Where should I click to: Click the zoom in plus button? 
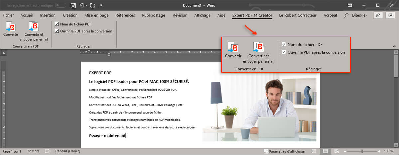pos(380,151)
